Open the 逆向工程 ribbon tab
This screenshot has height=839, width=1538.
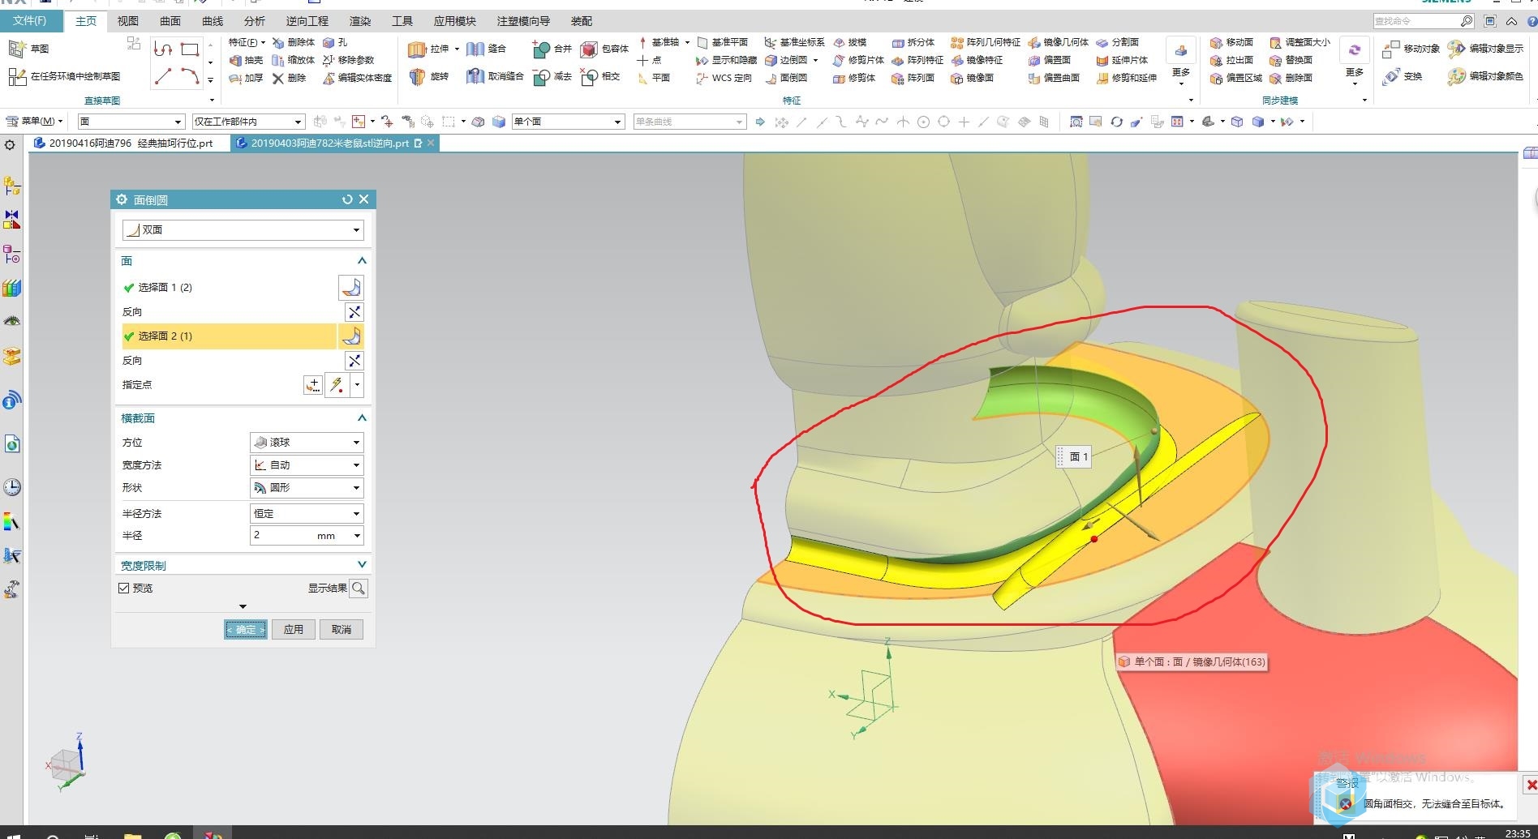coord(307,21)
